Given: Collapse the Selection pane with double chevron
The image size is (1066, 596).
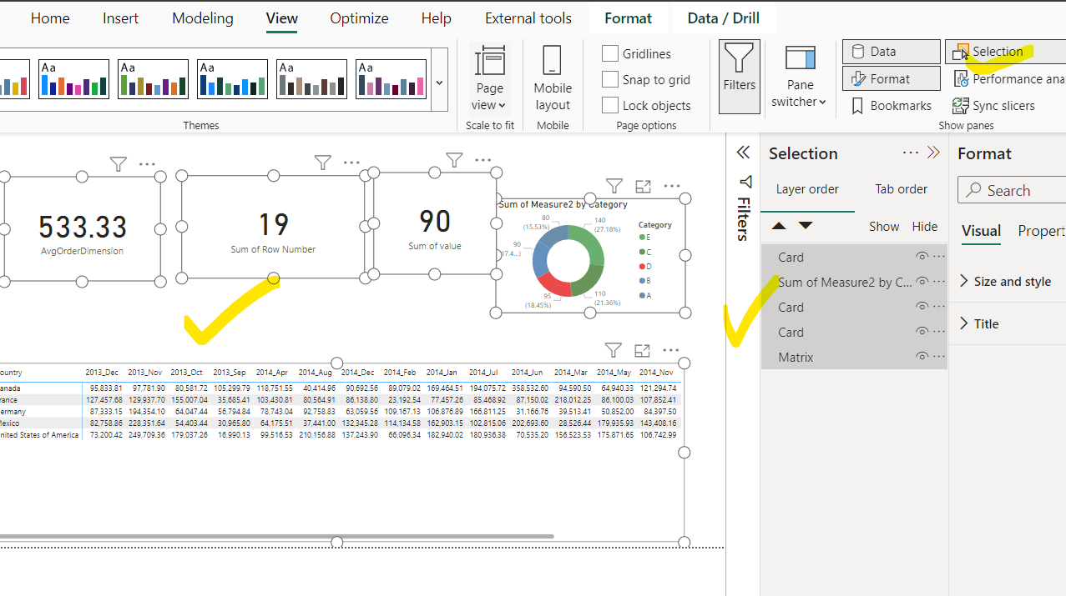Looking at the screenshot, I should (x=934, y=153).
